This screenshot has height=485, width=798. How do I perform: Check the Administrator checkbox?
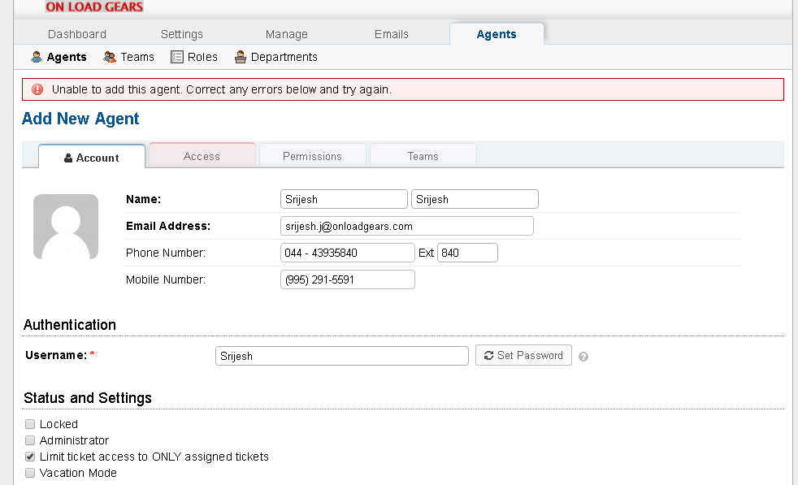[30, 440]
